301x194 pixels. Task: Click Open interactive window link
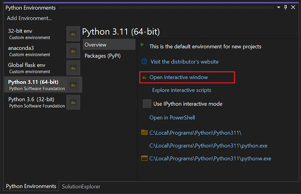(179, 77)
